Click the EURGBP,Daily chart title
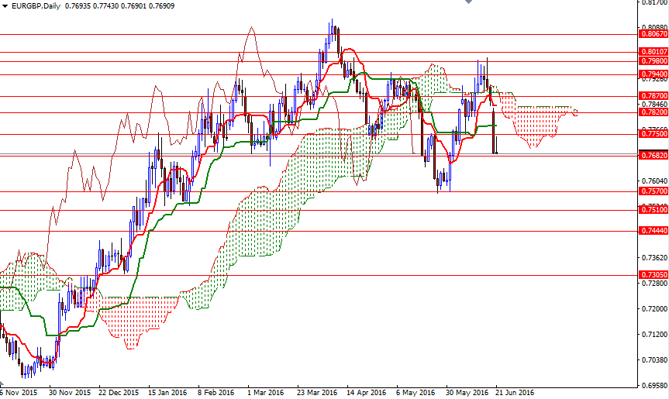 (x=36, y=6)
